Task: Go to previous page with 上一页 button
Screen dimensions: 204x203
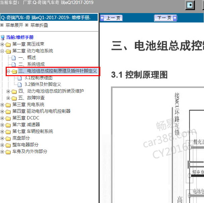Action: click(x=111, y=18)
